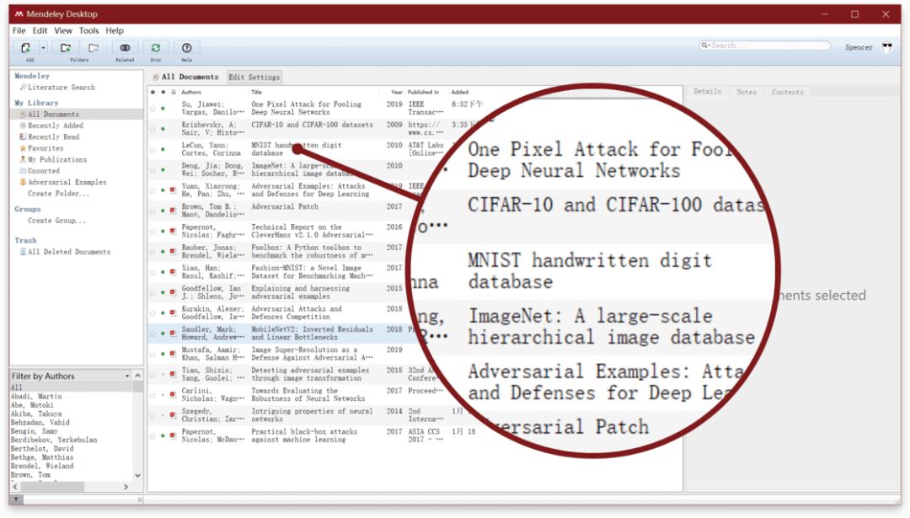Screen dimensions: 910x518
Task: Click the remove folder toolbar icon
Action: (94, 48)
